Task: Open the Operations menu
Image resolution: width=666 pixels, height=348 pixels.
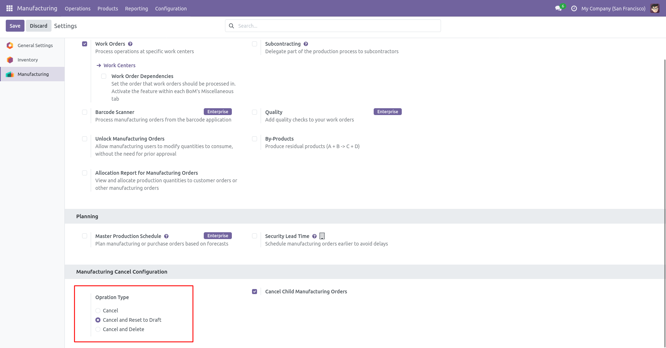Action: [78, 9]
